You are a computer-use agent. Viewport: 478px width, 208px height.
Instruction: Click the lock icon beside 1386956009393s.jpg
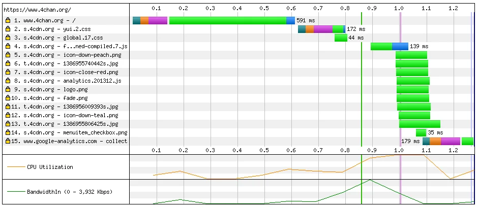tap(8, 107)
